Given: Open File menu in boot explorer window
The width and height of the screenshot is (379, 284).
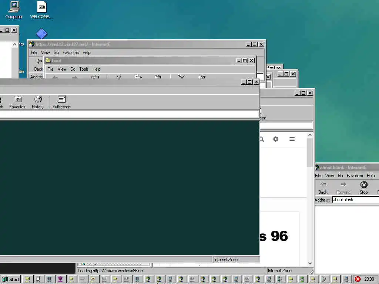Looking at the screenshot, I should coord(50,69).
